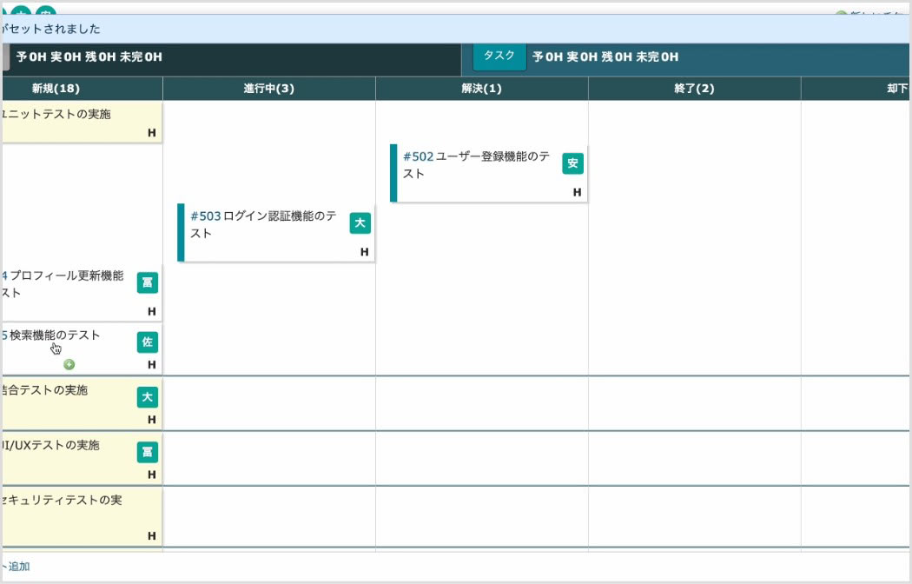Open the #502 issue link
912x584 pixels.
(x=418, y=156)
